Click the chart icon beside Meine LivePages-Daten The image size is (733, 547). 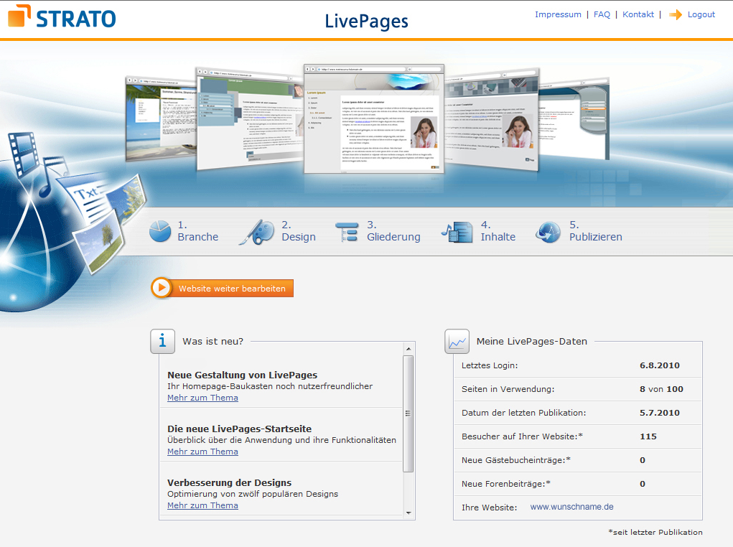pyautogui.click(x=457, y=342)
